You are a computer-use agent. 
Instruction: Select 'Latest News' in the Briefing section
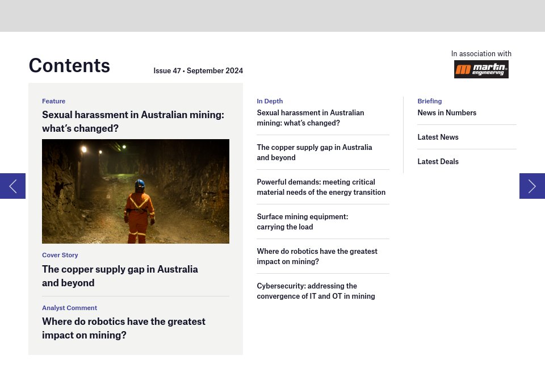coord(438,137)
